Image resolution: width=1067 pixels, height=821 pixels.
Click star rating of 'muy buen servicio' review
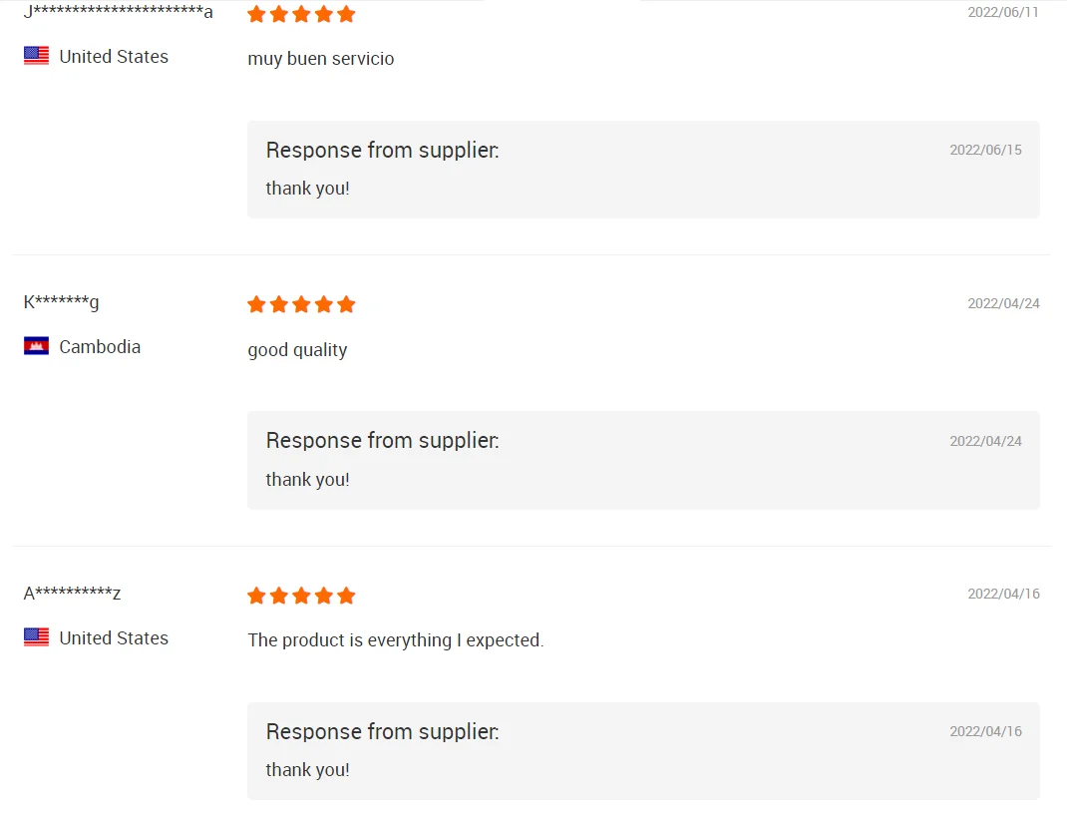pyautogui.click(x=301, y=14)
